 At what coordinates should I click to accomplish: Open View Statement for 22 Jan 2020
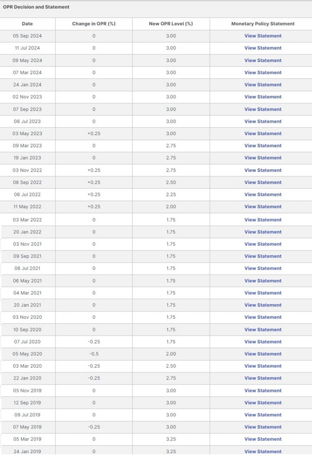pos(263,378)
